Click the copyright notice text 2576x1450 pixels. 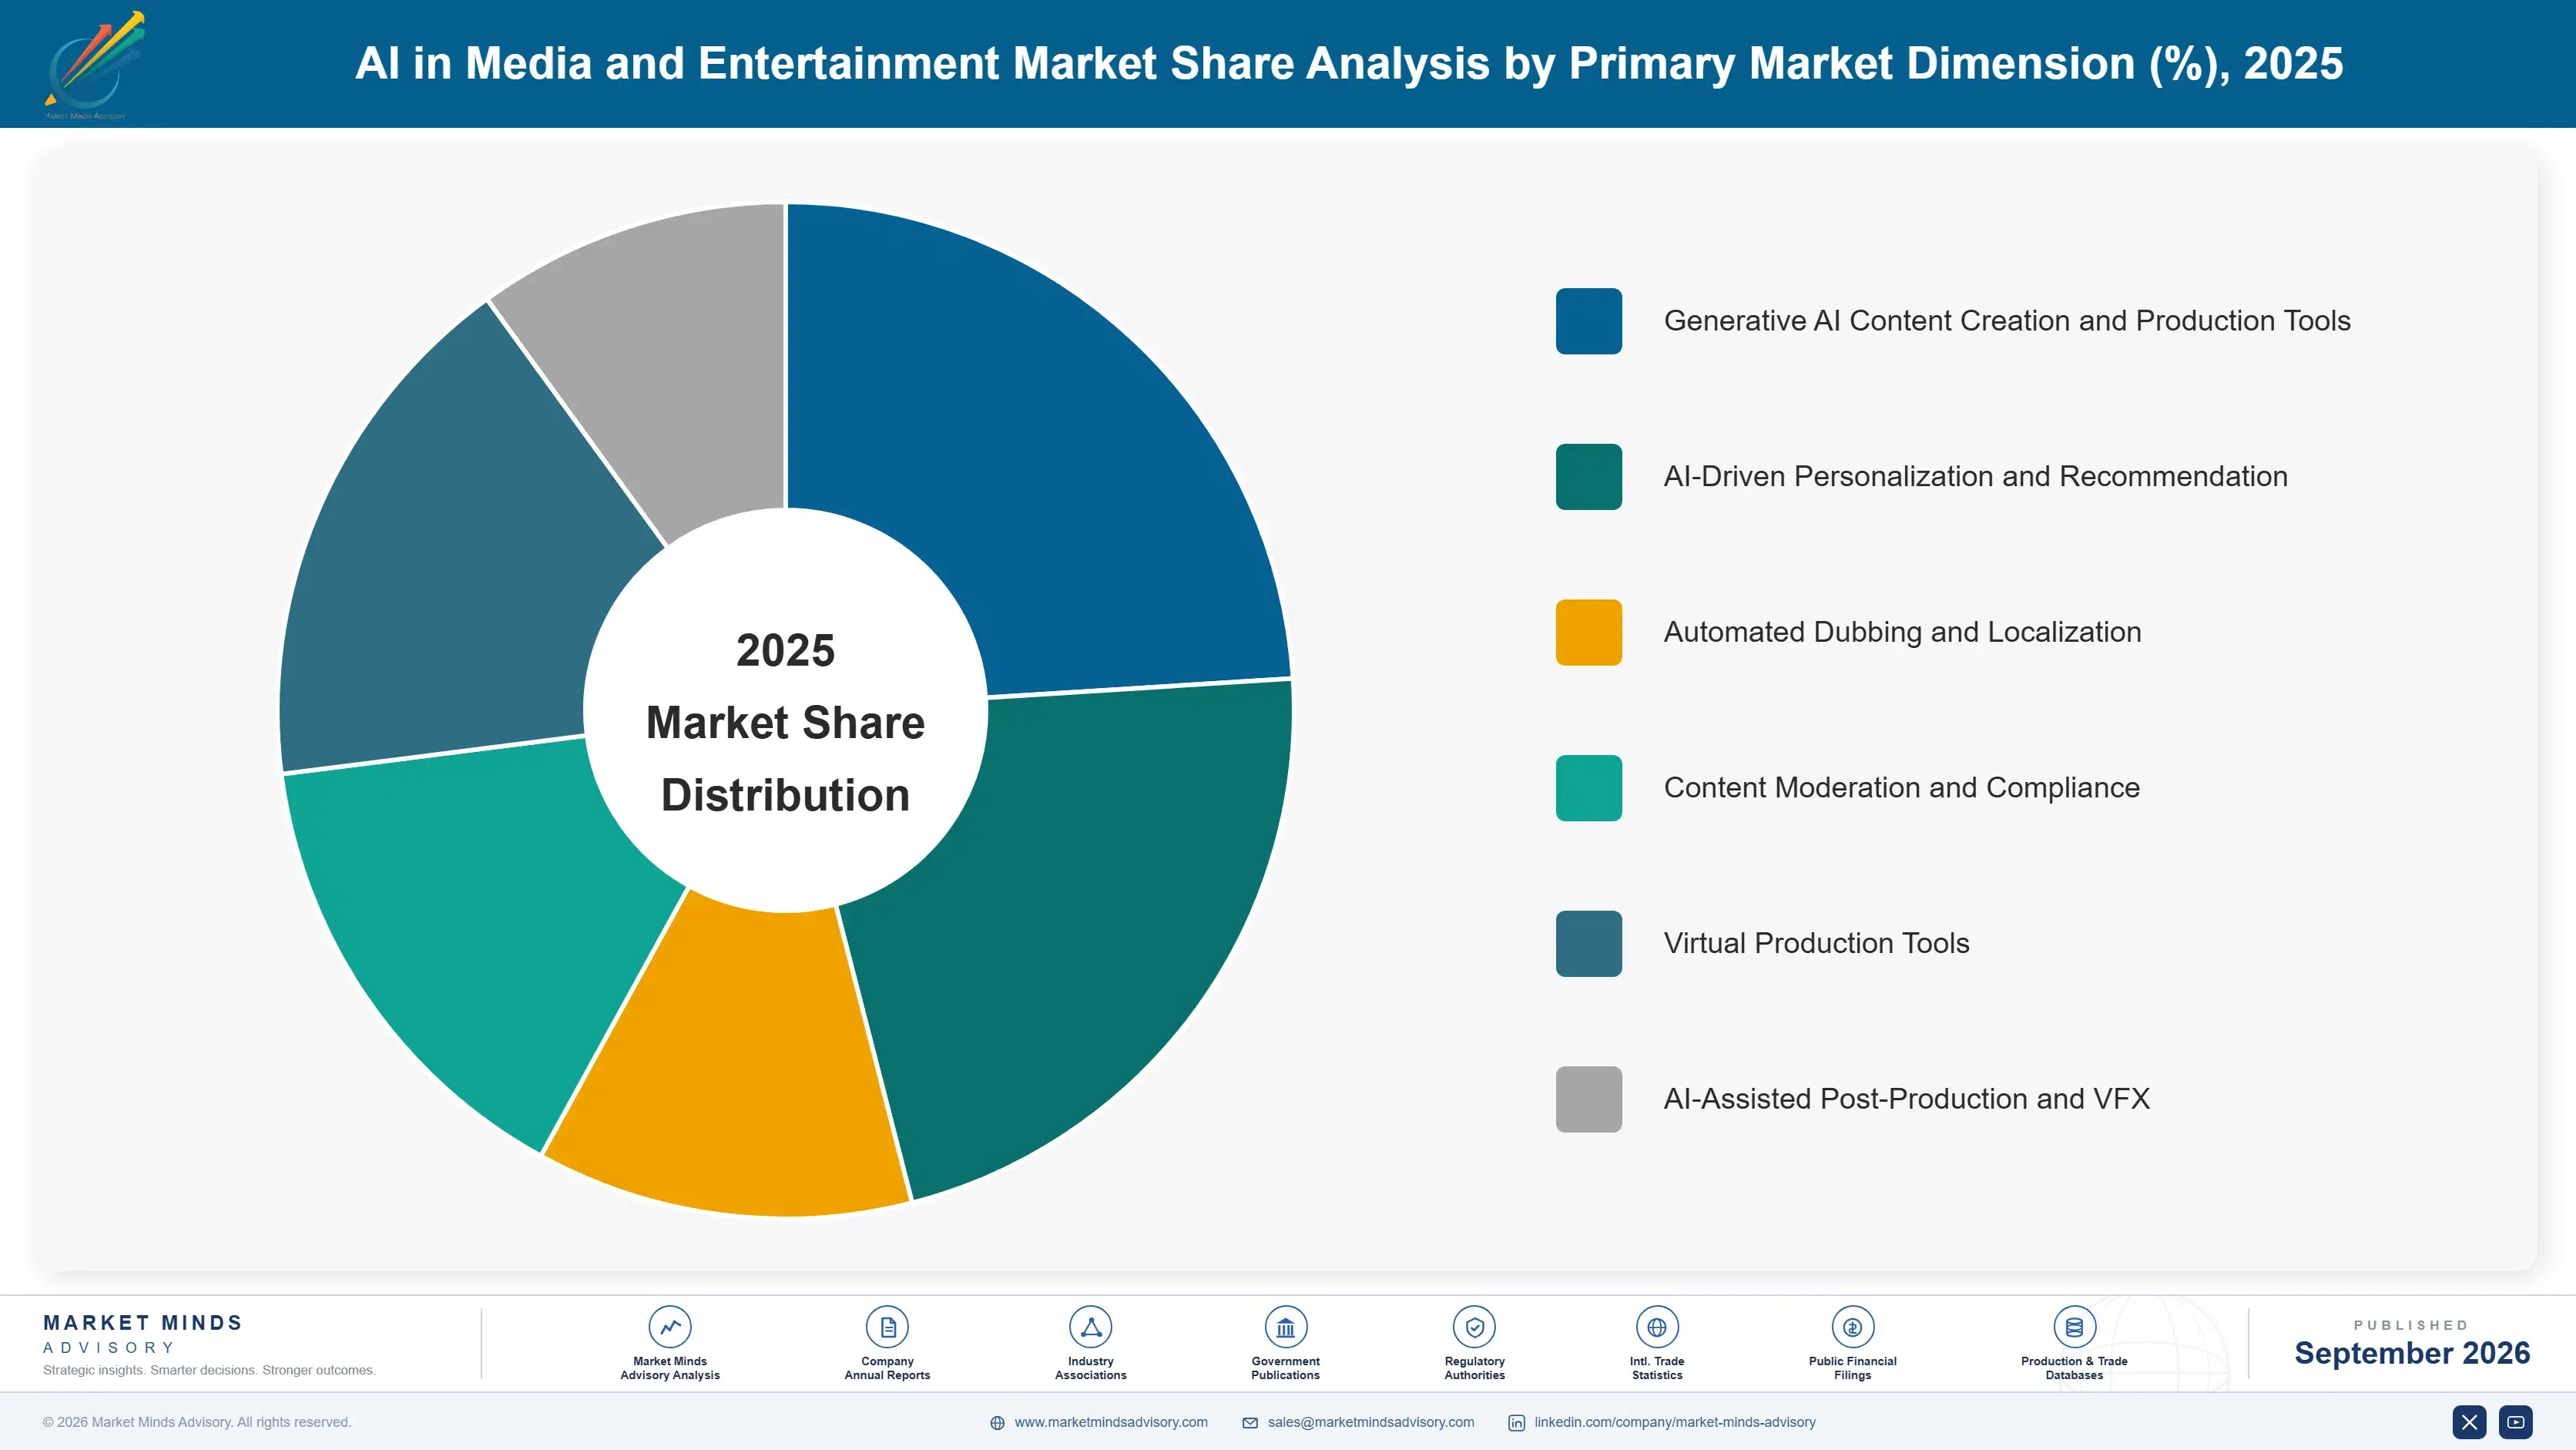click(x=197, y=1422)
